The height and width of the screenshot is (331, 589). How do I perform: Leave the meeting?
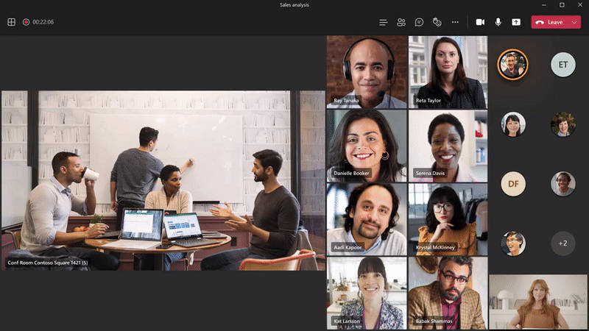coord(550,22)
